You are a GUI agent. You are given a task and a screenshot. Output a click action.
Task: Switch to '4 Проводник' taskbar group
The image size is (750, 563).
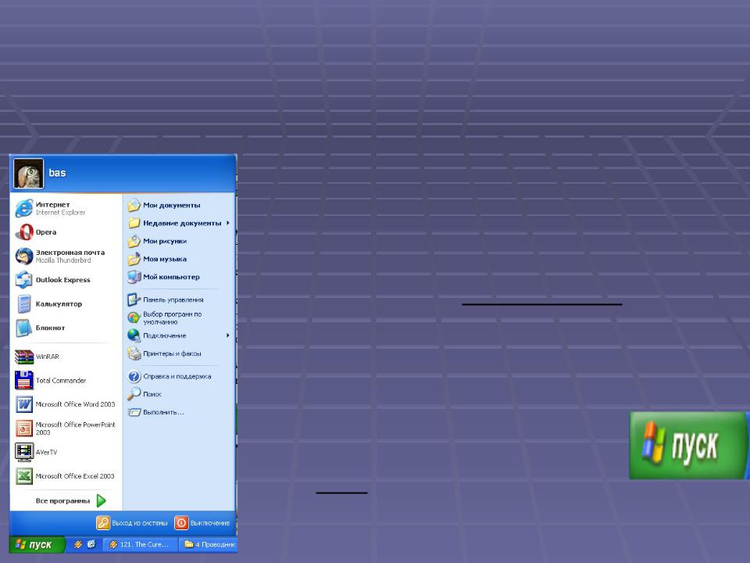(x=209, y=544)
